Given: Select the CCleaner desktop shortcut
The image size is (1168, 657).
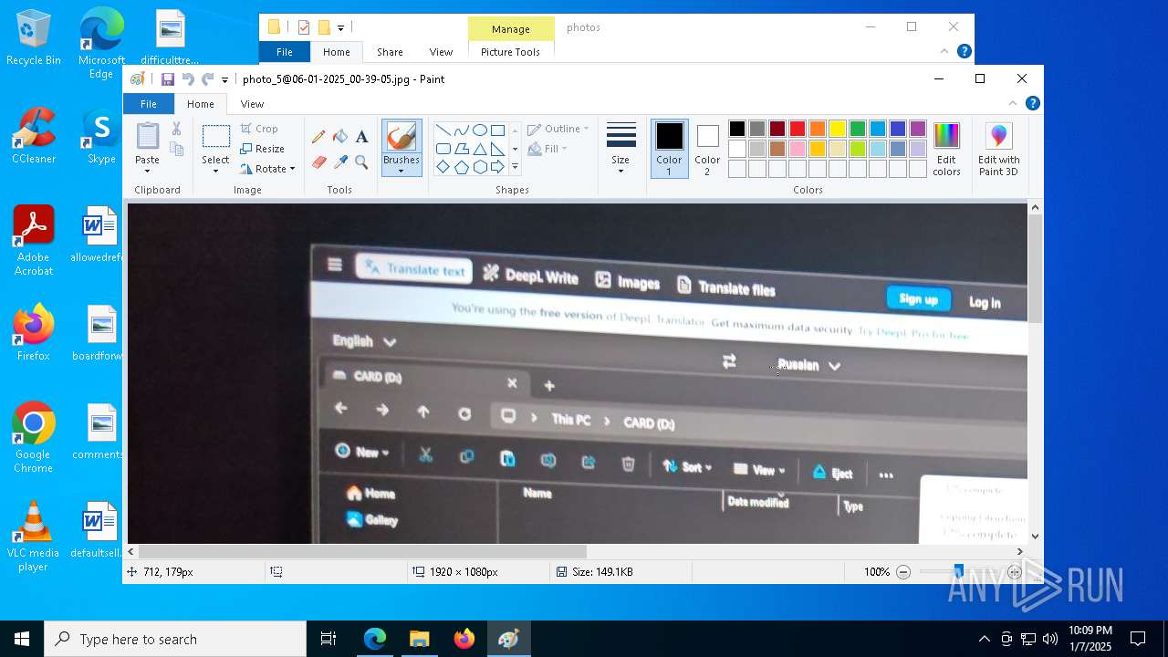Looking at the screenshot, I should coord(34,137).
